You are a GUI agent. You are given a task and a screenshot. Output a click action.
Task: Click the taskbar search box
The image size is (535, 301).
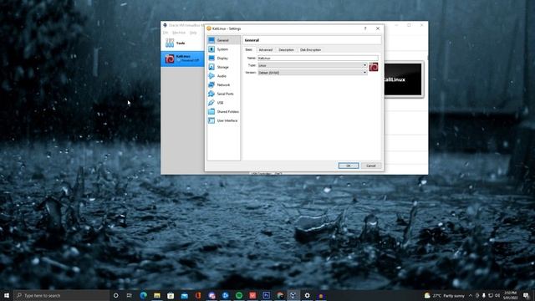(x=61, y=295)
